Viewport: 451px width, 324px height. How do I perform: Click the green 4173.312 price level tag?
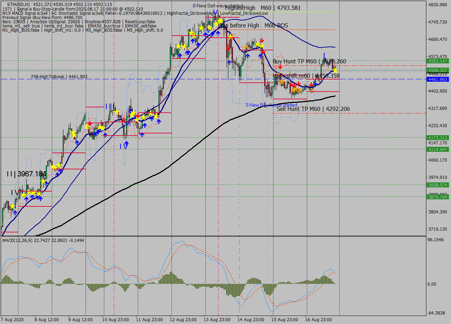[x=437, y=138]
